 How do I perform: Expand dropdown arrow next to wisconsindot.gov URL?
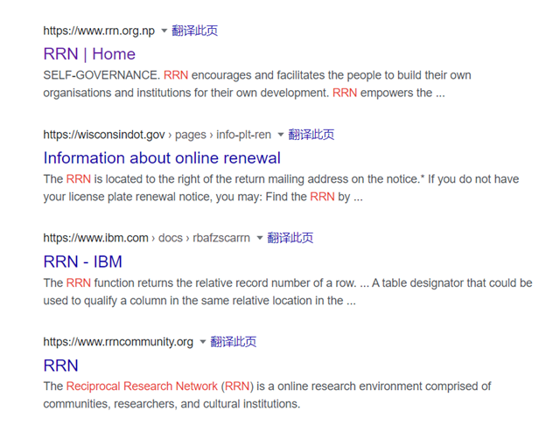pos(281,135)
